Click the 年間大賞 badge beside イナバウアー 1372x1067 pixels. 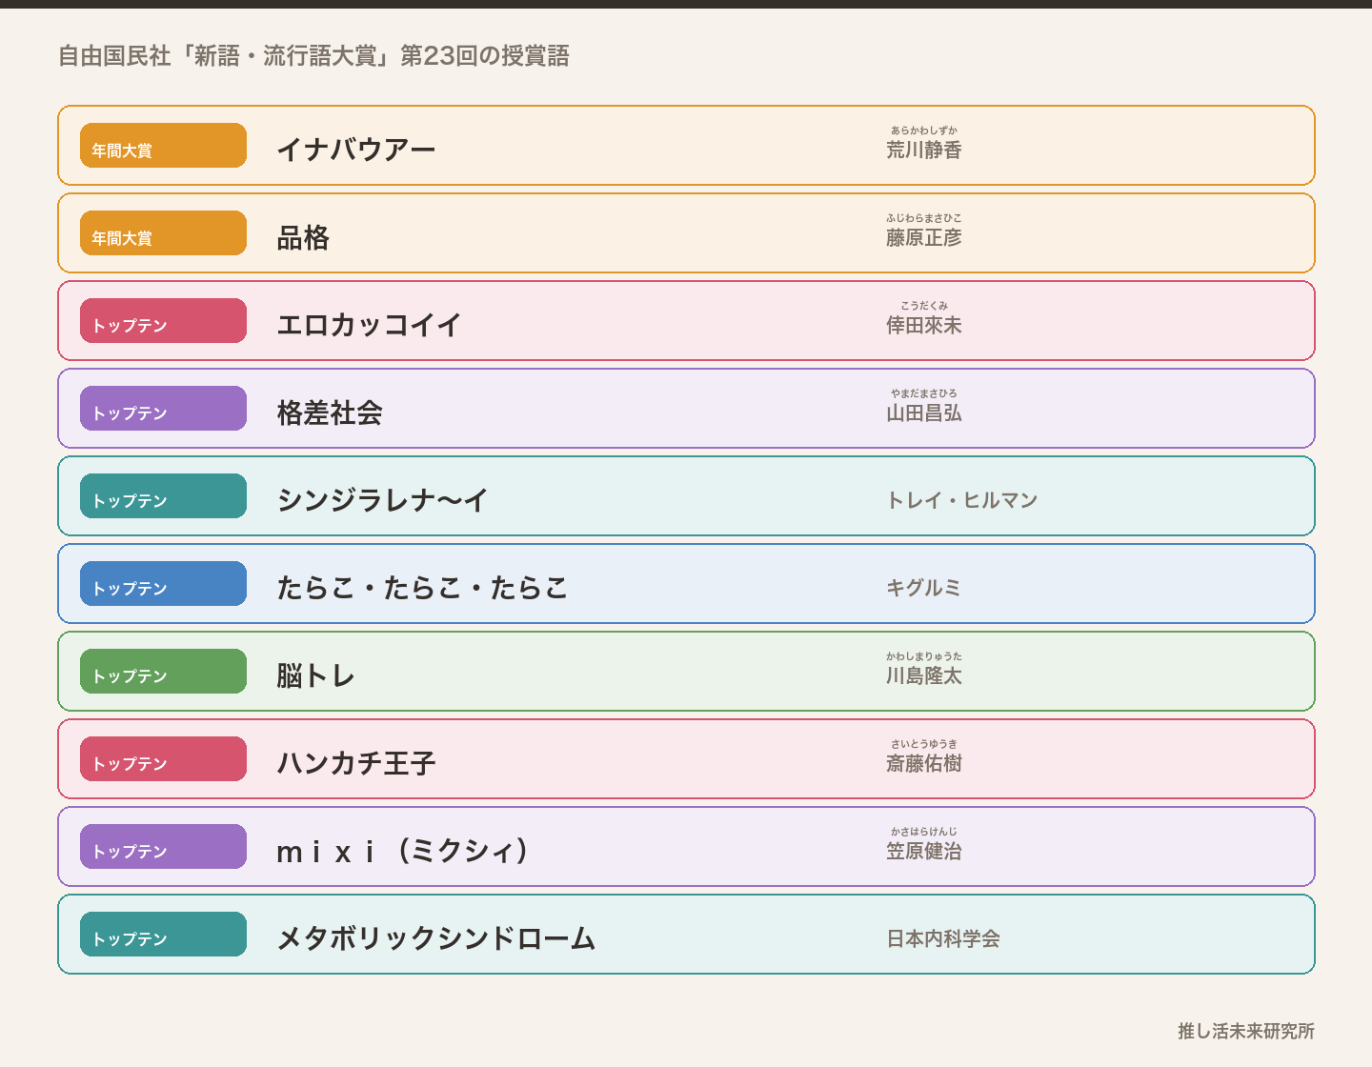163,146
